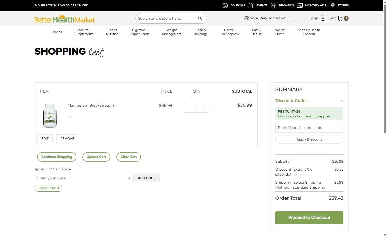Viewport: 387px width, 237px height.
Task: Click the STORES link text
Action: click(343, 5)
